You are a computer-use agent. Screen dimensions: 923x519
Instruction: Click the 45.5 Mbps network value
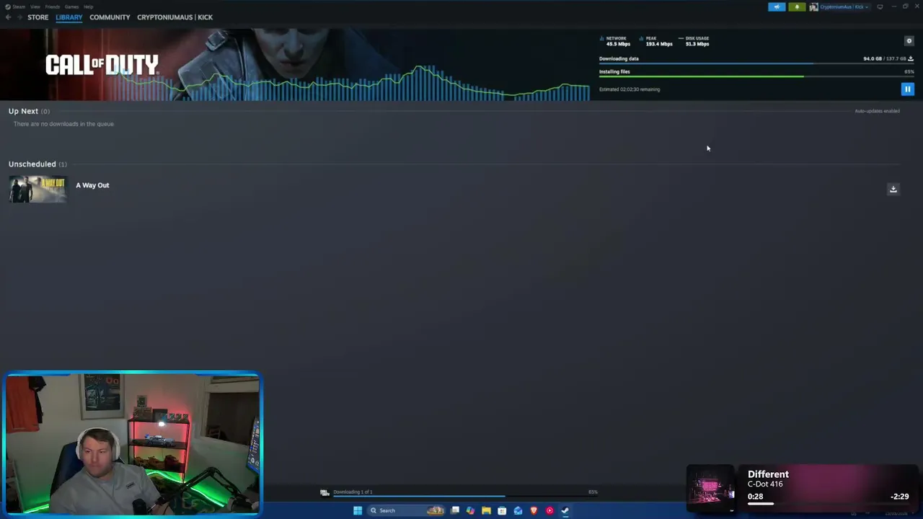[x=618, y=44]
